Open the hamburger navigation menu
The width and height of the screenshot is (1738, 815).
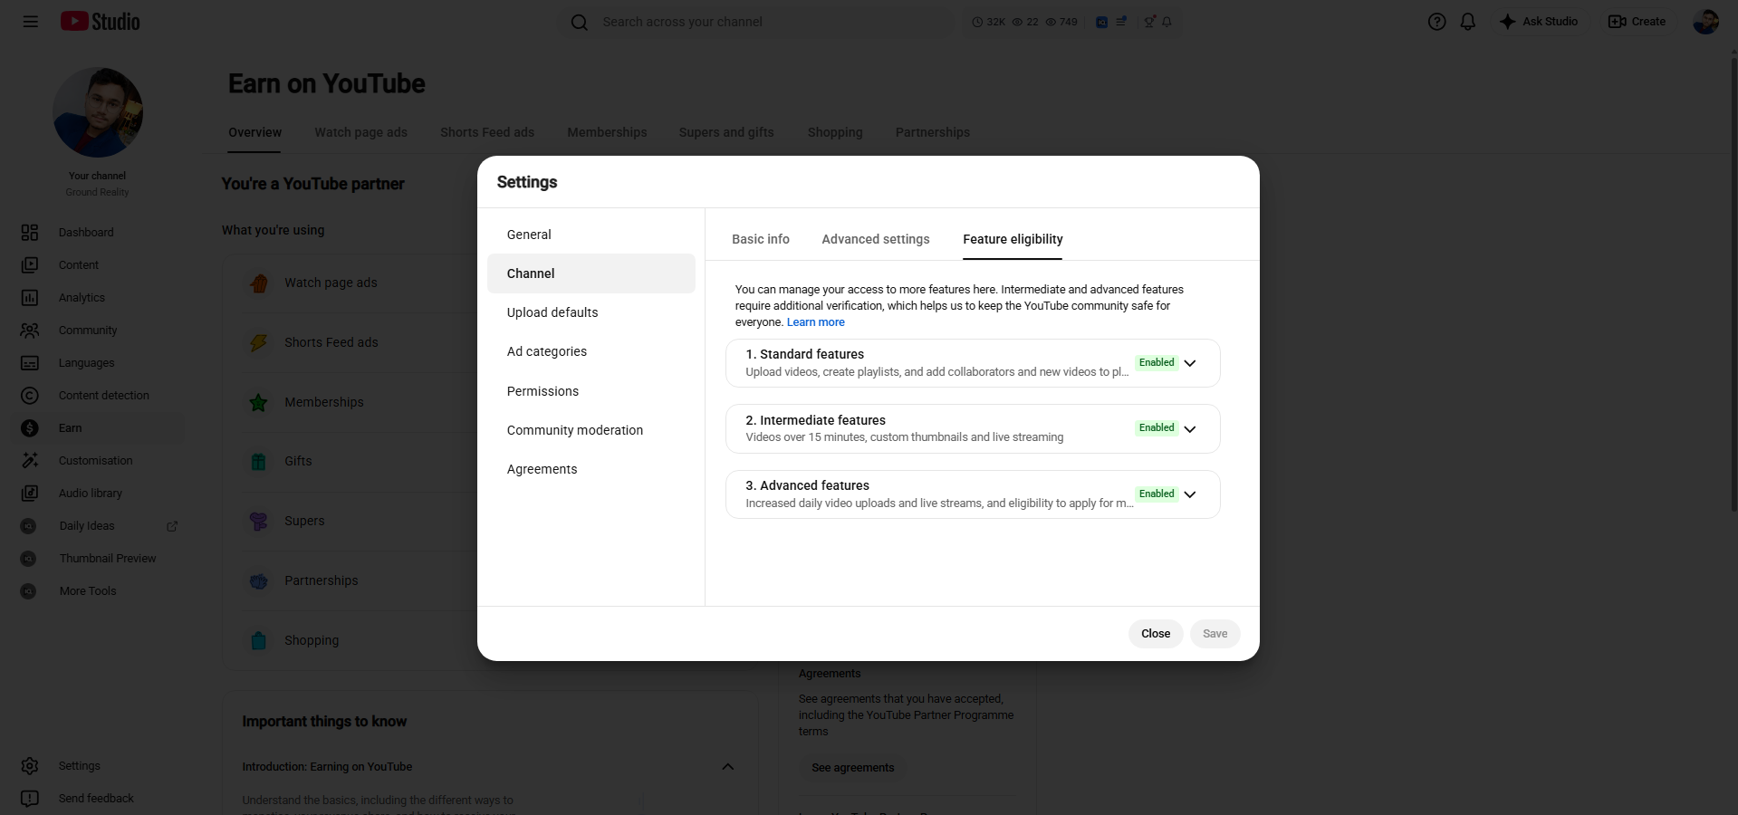(x=31, y=22)
